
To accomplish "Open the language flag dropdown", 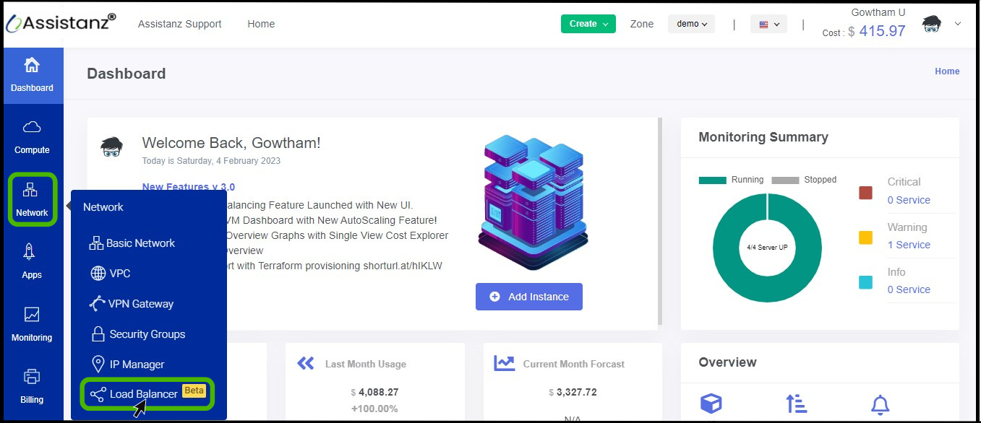I will coord(768,24).
